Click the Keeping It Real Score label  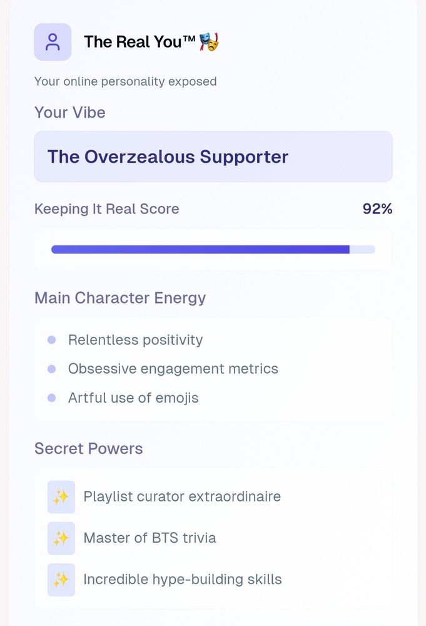[107, 209]
